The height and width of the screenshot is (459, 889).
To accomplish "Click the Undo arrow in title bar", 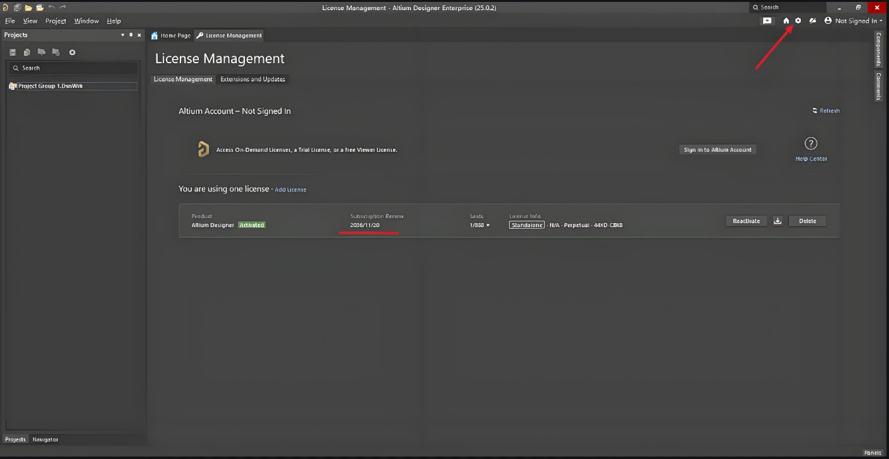I will 51,7.
